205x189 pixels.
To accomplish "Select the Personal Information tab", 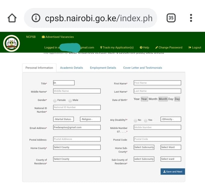I will (39, 68).
